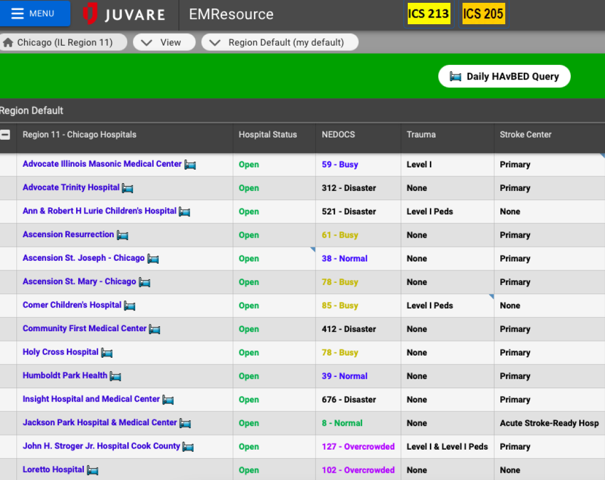
Task: Click bed icon beside Ascension St. Mary
Action: (144, 282)
